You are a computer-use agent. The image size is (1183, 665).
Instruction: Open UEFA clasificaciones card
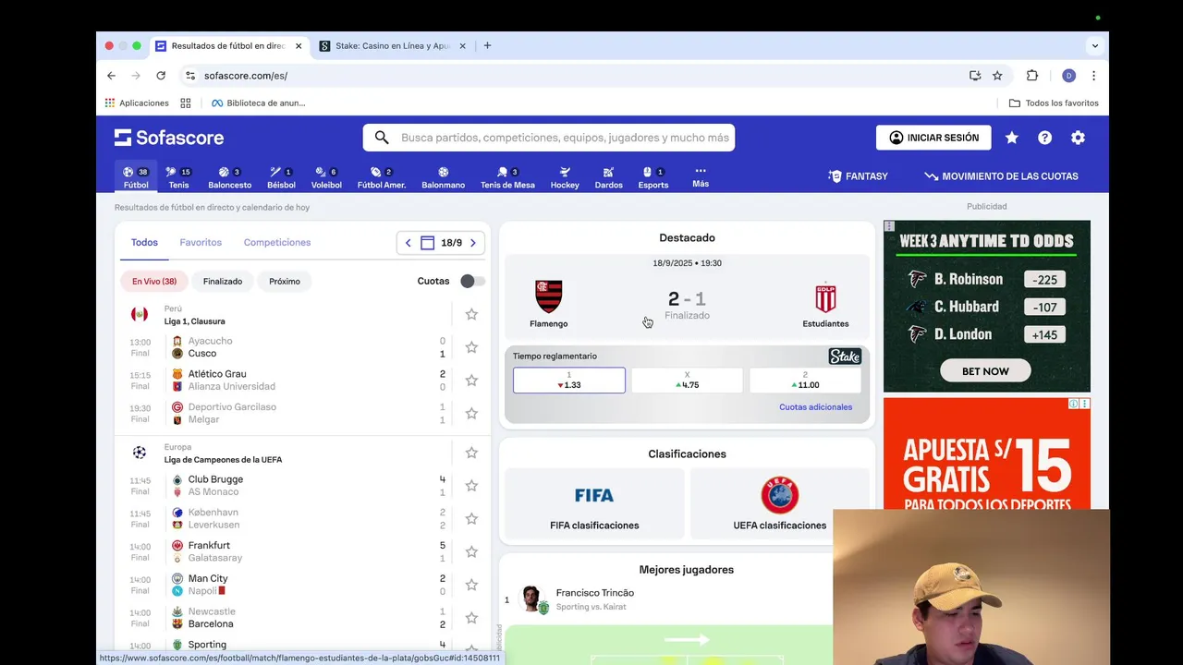pyautogui.click(x=780, y=503)
